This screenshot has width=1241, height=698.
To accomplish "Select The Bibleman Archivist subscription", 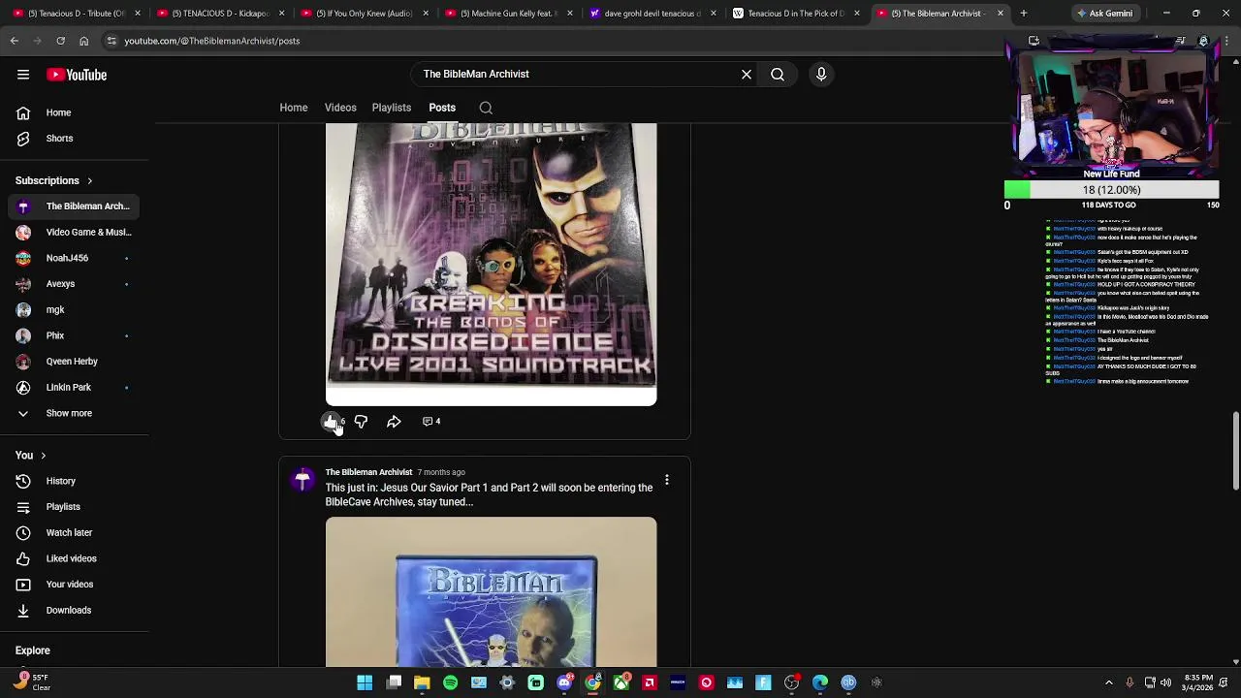I will pos(75,206).
